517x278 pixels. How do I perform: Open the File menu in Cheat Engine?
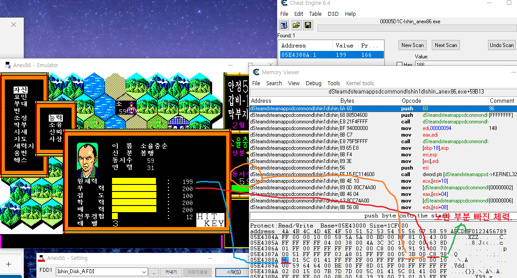pyautogui.click(x=284, y=14)
